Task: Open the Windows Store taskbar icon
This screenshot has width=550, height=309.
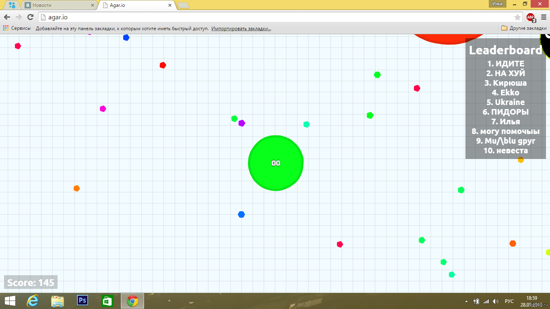Action: tap(108, 301)
